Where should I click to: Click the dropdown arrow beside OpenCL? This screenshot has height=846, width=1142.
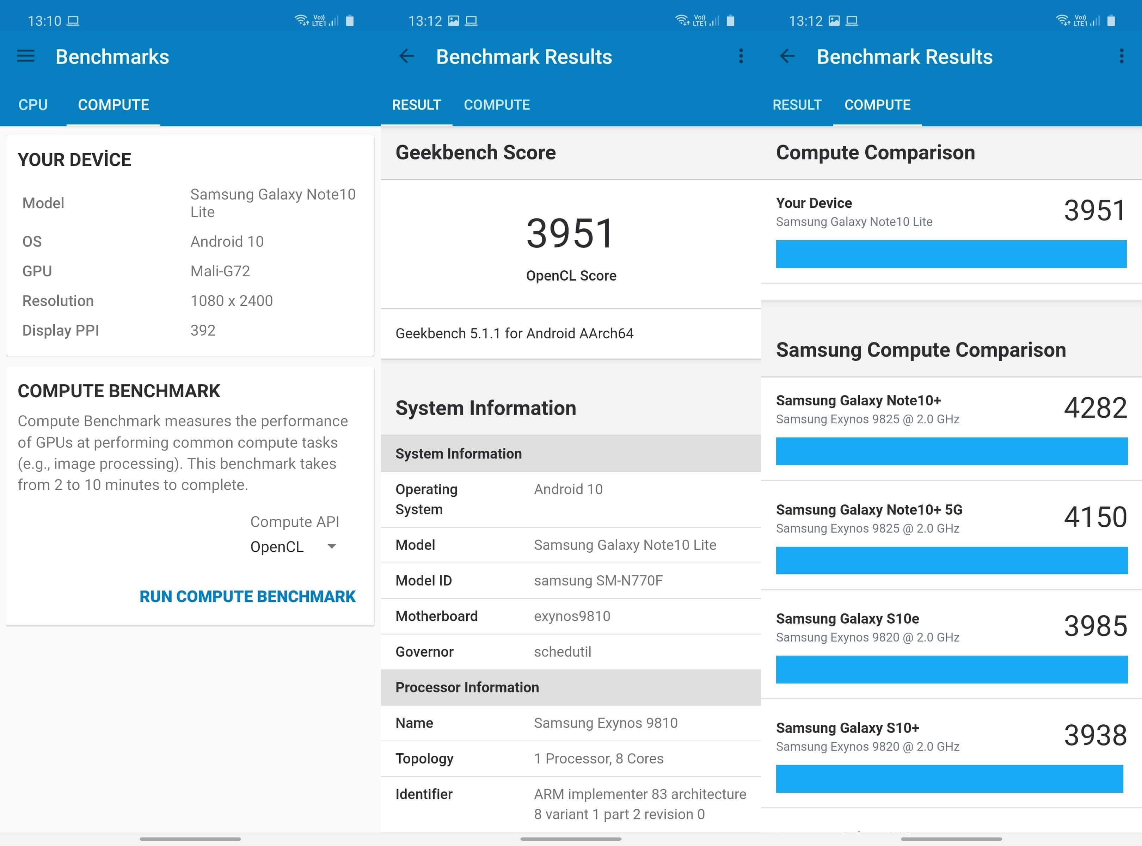(332, 546)
